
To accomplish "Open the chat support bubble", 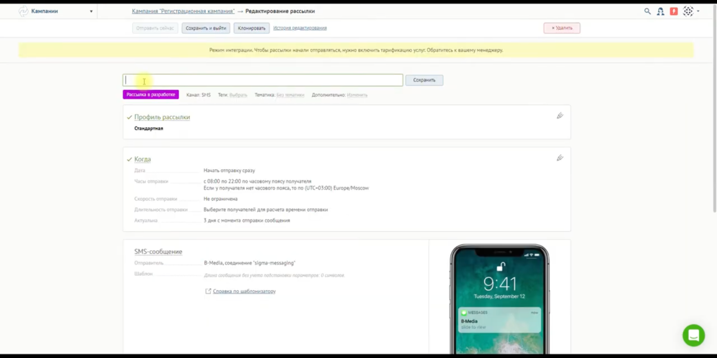I will pos(693,335).
